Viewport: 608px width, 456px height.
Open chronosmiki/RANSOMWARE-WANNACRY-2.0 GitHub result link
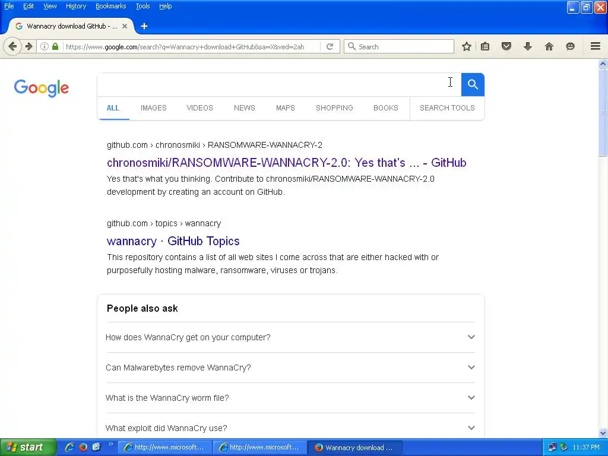coord(287,163)
